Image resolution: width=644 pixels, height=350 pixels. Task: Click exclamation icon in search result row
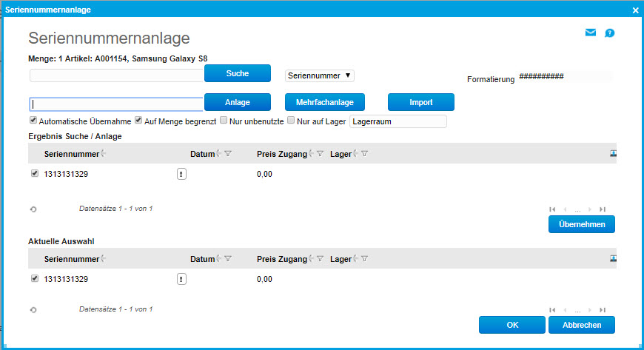181,174
